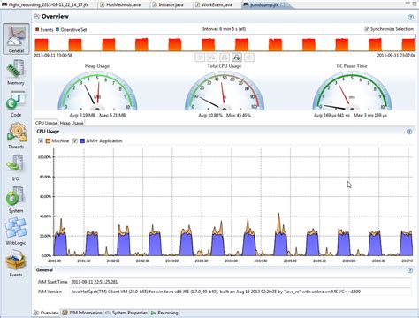Click the JVM Start Time field
The image size is (419, 318).
(240, 282)
